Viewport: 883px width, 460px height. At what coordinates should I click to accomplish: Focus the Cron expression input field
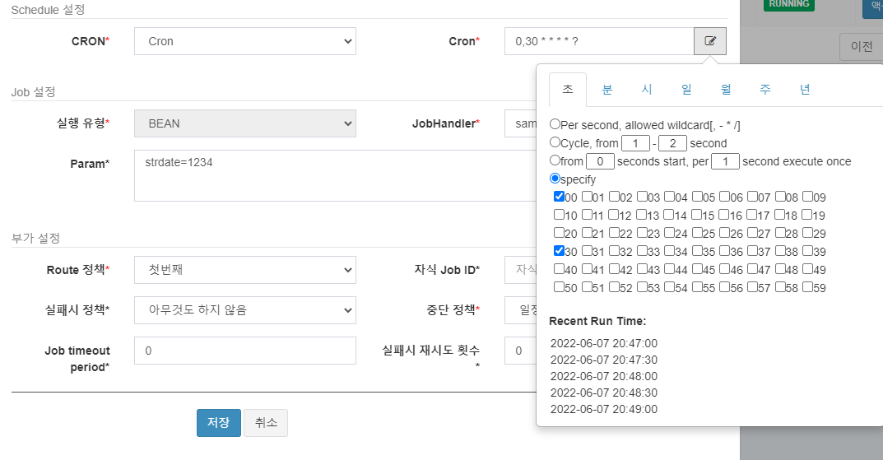click(599, 41)
